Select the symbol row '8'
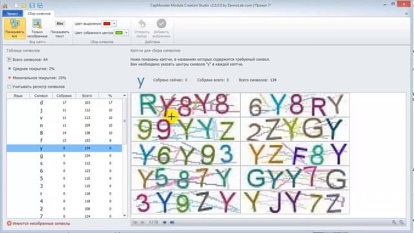This screenshot has width=414, height=233. [x=64, y=133]
